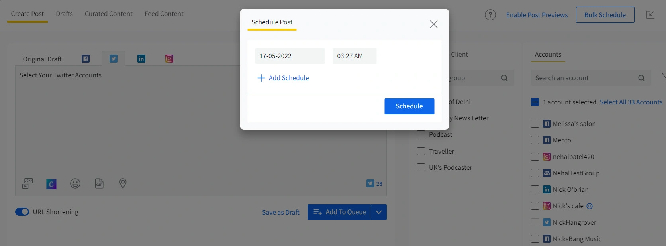Open the media upload icon in composer
This screenshot has height=246, width=666.
[27, 183]
